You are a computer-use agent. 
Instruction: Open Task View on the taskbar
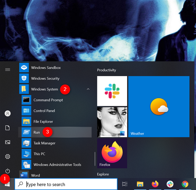(x=125, y=184)
